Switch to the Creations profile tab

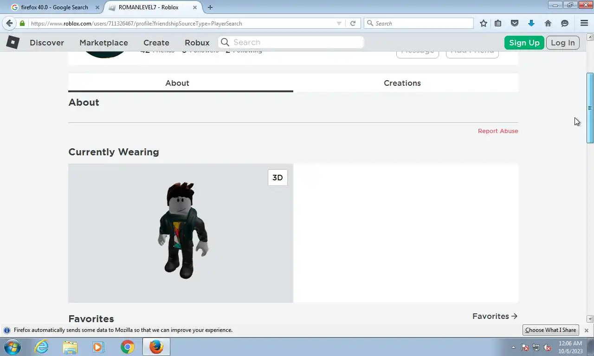[402, 83]
